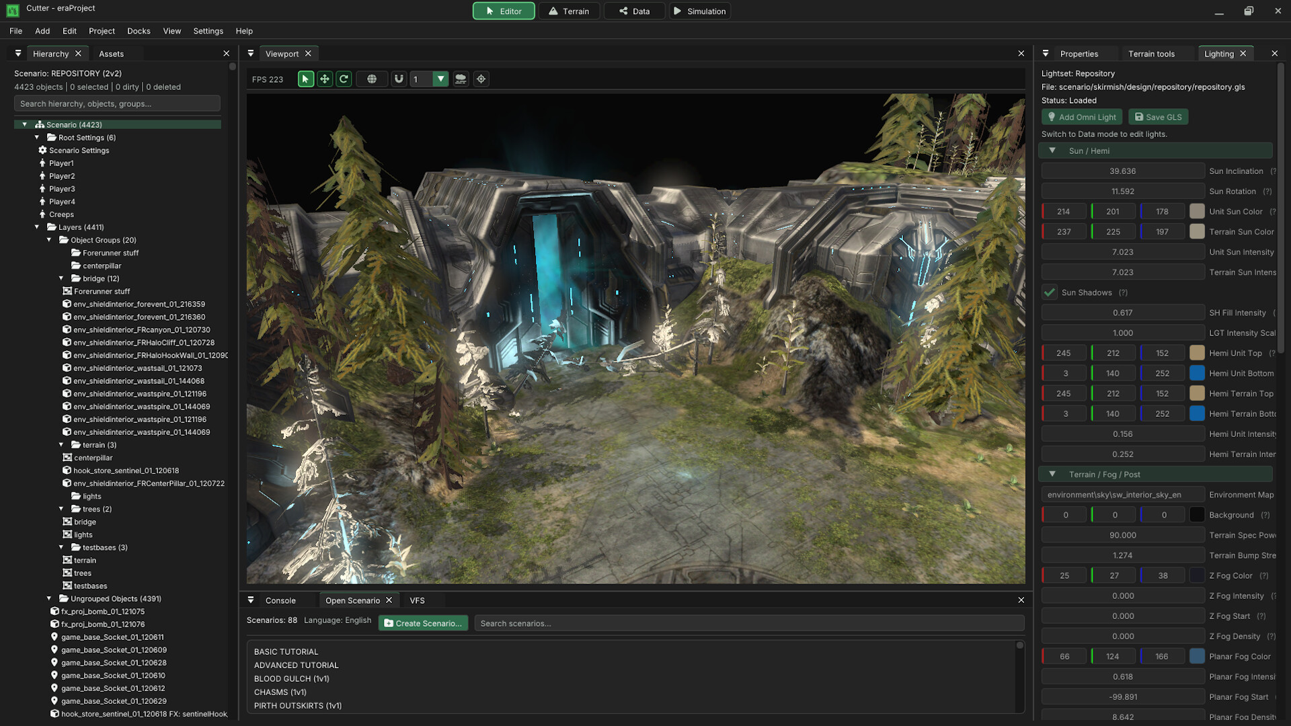Click the Forerunner stuff folder icon
Screen dimensions: 1291x726
point(76,253)
